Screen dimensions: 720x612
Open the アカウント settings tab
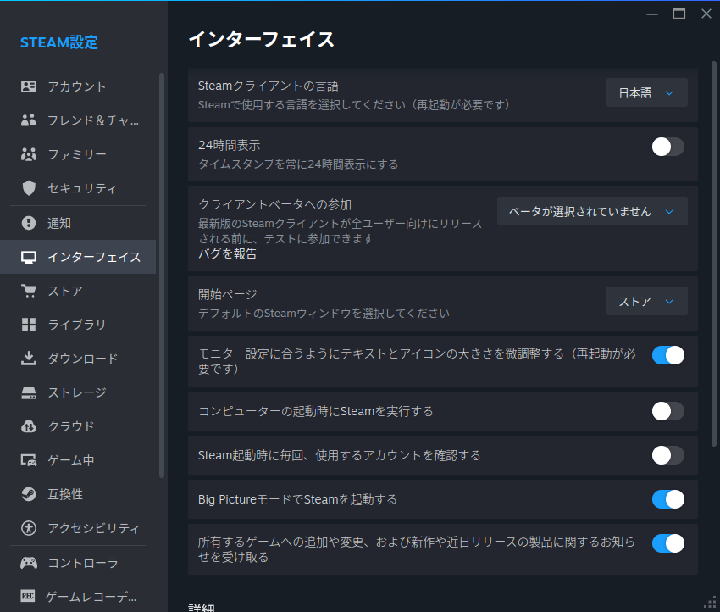tap(78, 86)
